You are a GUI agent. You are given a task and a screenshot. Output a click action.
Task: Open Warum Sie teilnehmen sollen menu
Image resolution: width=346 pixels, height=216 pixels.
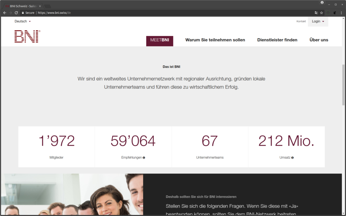pos(215,40)
